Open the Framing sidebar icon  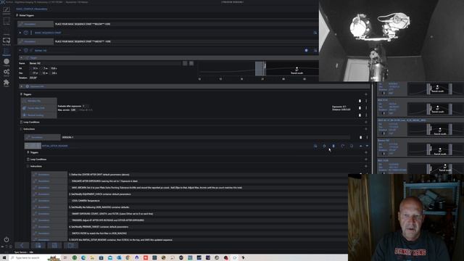coord(7,30)
